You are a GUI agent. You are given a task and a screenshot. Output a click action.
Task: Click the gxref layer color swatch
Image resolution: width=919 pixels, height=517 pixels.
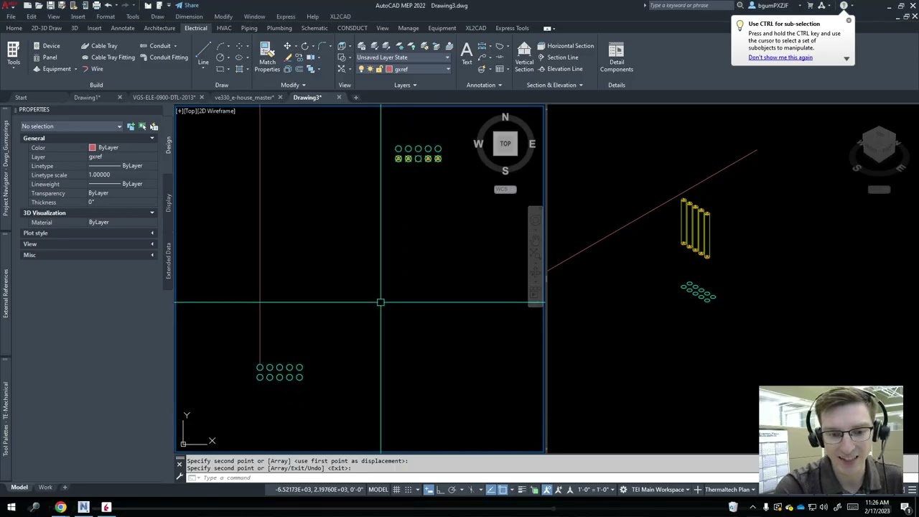coord(388,69)
